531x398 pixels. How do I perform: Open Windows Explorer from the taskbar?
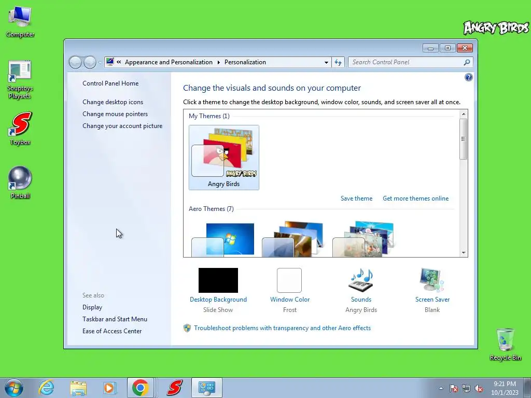click(78, 388)
